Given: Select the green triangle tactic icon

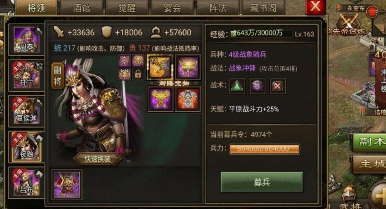Looking at the screenshot, I should tap(237, 86).
